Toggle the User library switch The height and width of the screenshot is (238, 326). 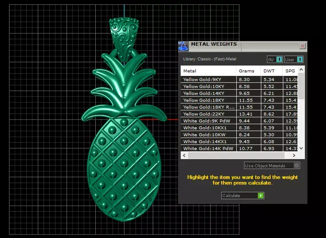click(x=294, y=60)
